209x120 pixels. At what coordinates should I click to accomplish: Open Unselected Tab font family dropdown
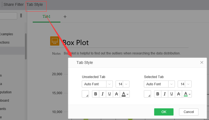[97, 84]
